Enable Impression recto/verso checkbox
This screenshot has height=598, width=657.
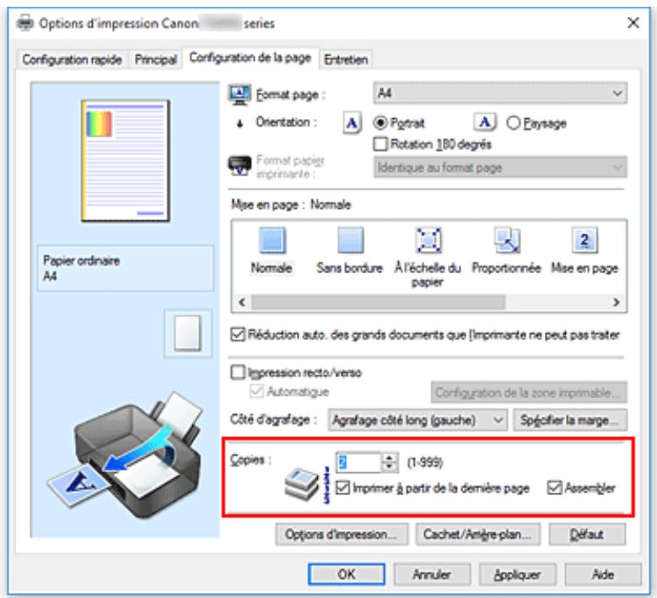(238, 372)
